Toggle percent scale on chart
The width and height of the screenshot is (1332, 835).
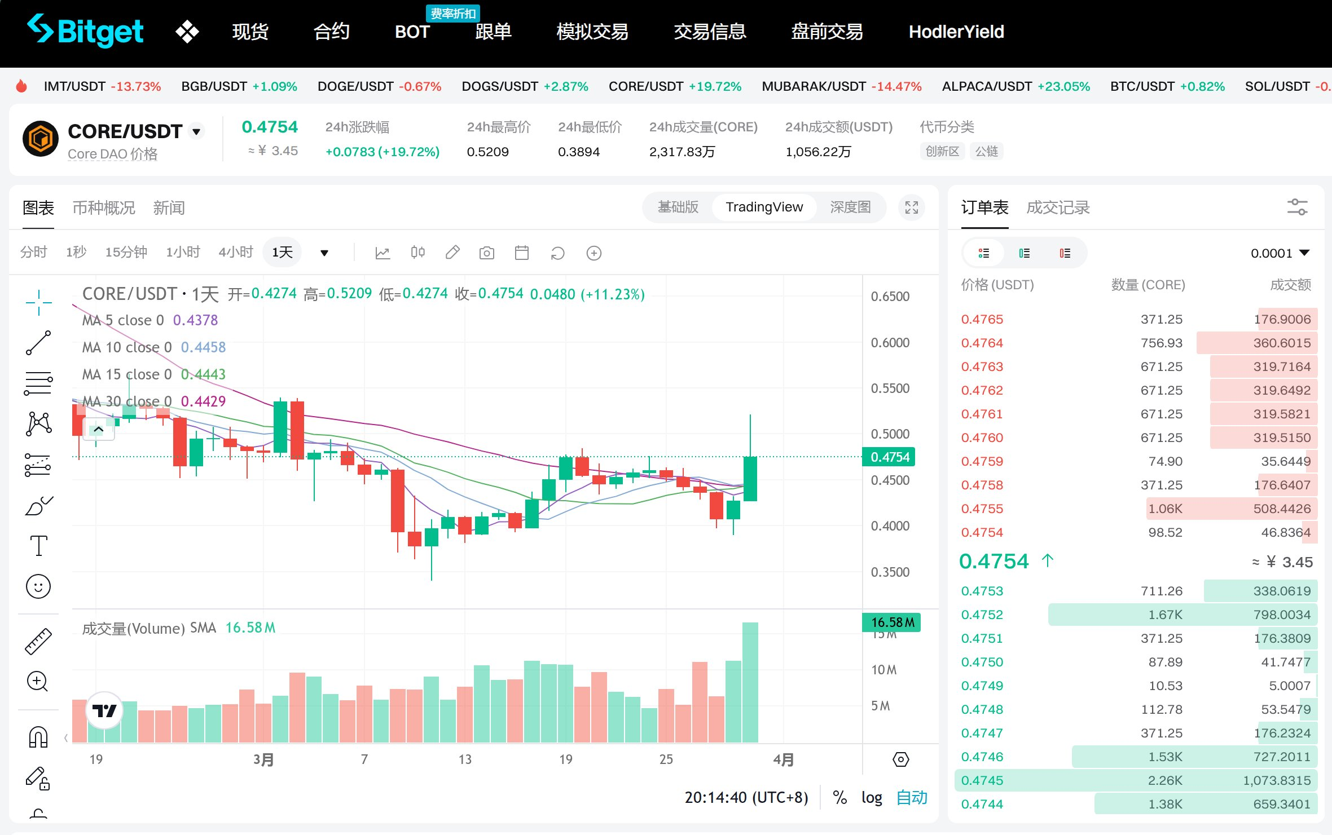pyautogui.click(x=839, y=797)
